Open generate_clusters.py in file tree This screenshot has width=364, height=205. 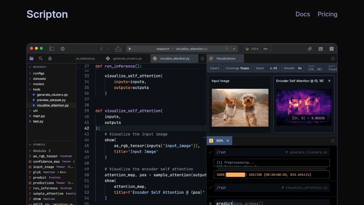point(52,95)
